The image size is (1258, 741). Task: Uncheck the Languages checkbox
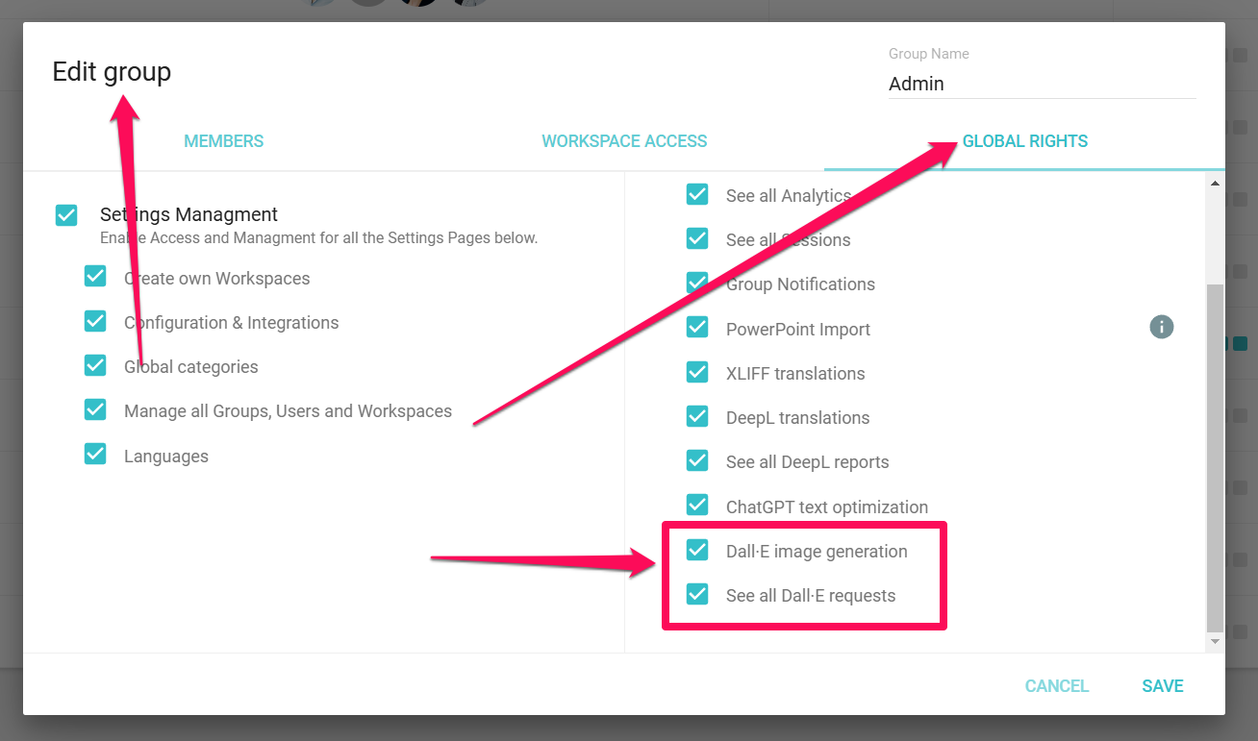(95, 454)
